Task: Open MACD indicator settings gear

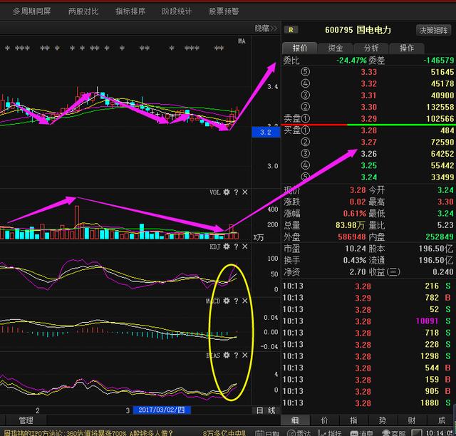Action: 227,301
